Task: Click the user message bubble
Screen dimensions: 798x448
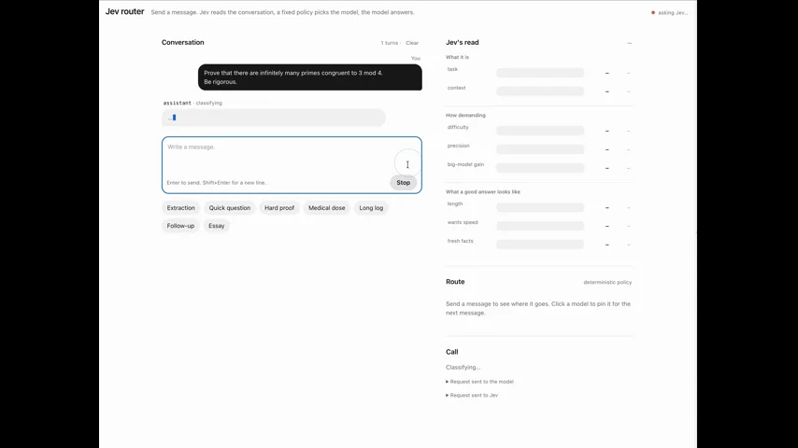Action: [x=310, y=77]
